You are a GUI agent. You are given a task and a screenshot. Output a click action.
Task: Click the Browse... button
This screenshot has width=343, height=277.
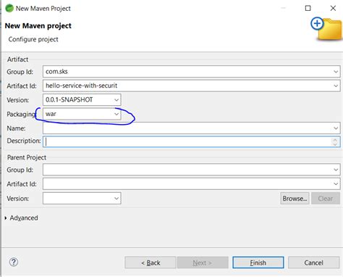coord(295,199)
